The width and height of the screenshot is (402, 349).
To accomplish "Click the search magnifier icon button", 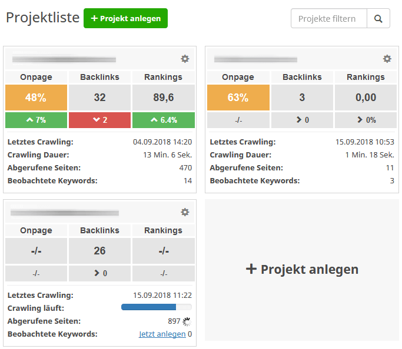I will coord(378,18).
